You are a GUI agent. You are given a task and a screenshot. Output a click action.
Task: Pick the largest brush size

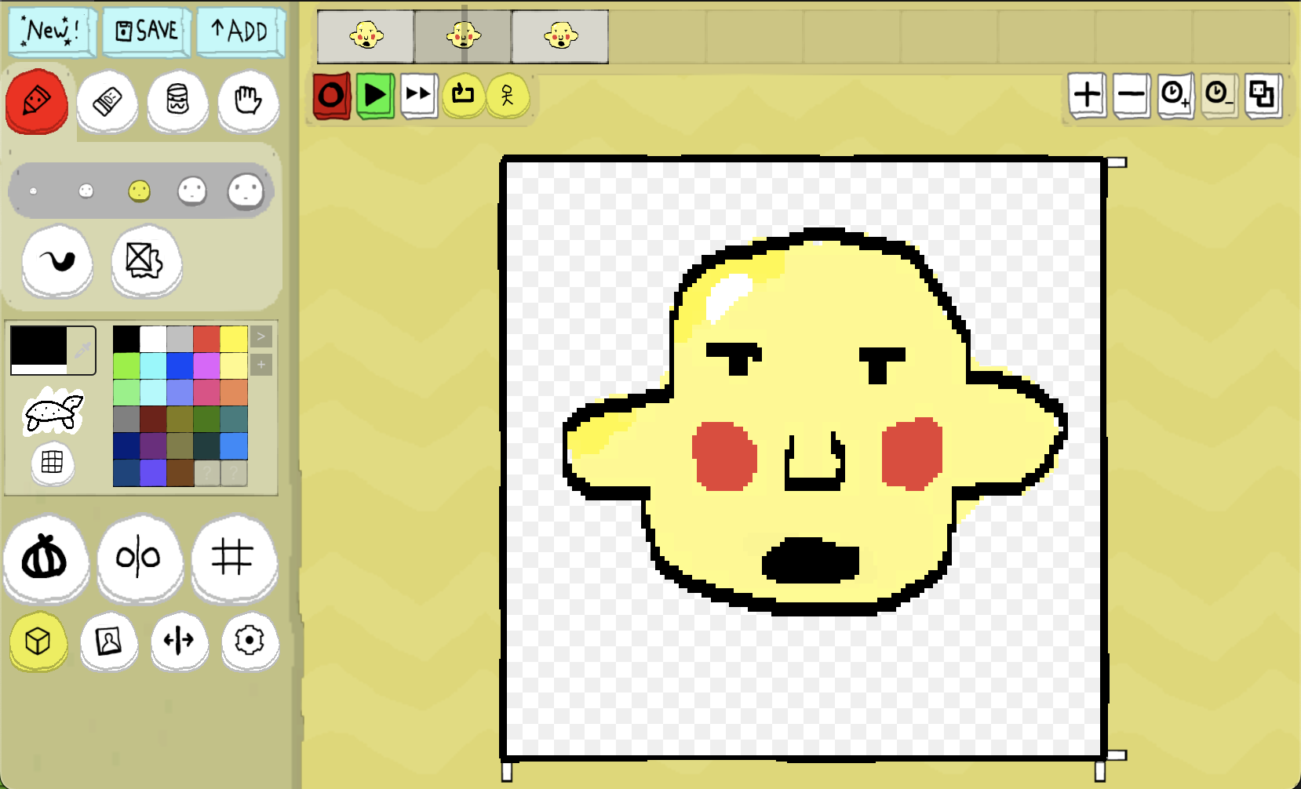[246, 190]
